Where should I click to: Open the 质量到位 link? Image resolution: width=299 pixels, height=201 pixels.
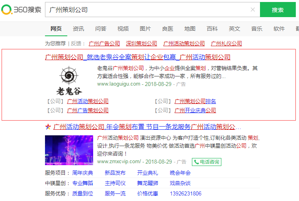(82, 193)
